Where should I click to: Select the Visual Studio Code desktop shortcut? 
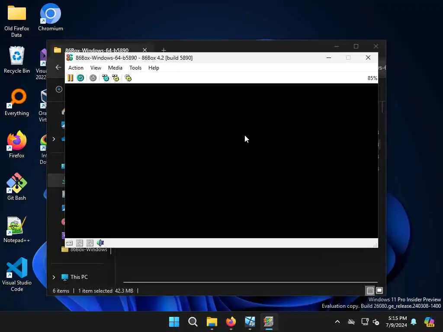coord(17,275)
